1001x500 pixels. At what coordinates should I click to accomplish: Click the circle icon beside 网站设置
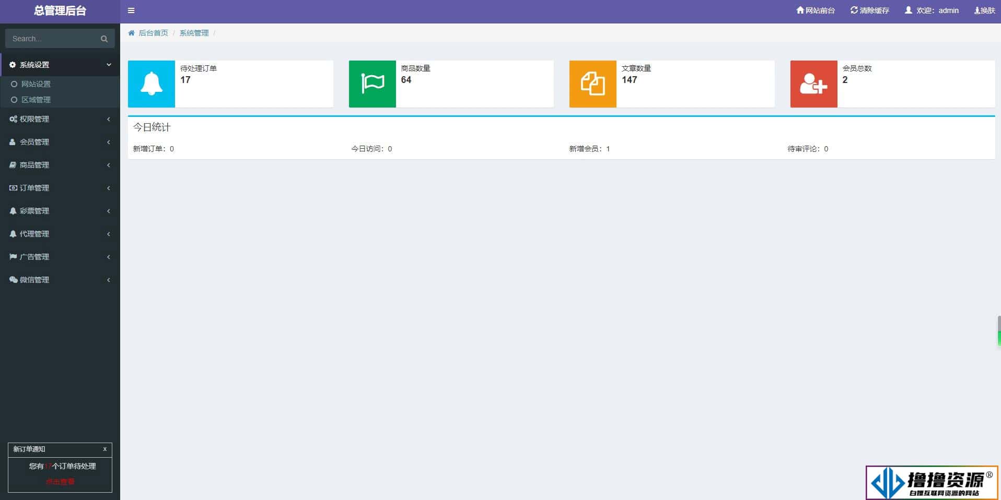[x=14, y=84]
